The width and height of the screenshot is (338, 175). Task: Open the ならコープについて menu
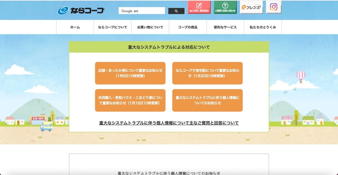point(112,27)
